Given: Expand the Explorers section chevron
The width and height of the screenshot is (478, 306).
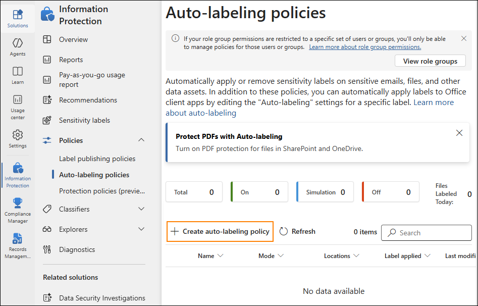Looking at the screenshot, I should tap(141, 229).
